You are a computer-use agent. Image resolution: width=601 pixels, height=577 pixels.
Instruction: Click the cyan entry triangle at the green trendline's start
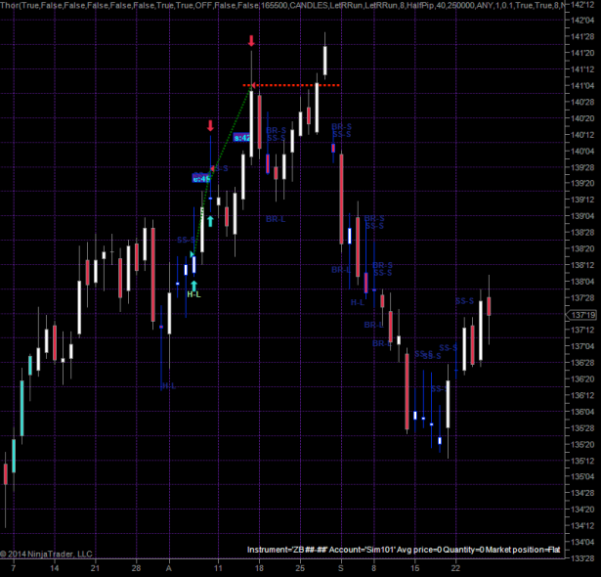193,254
